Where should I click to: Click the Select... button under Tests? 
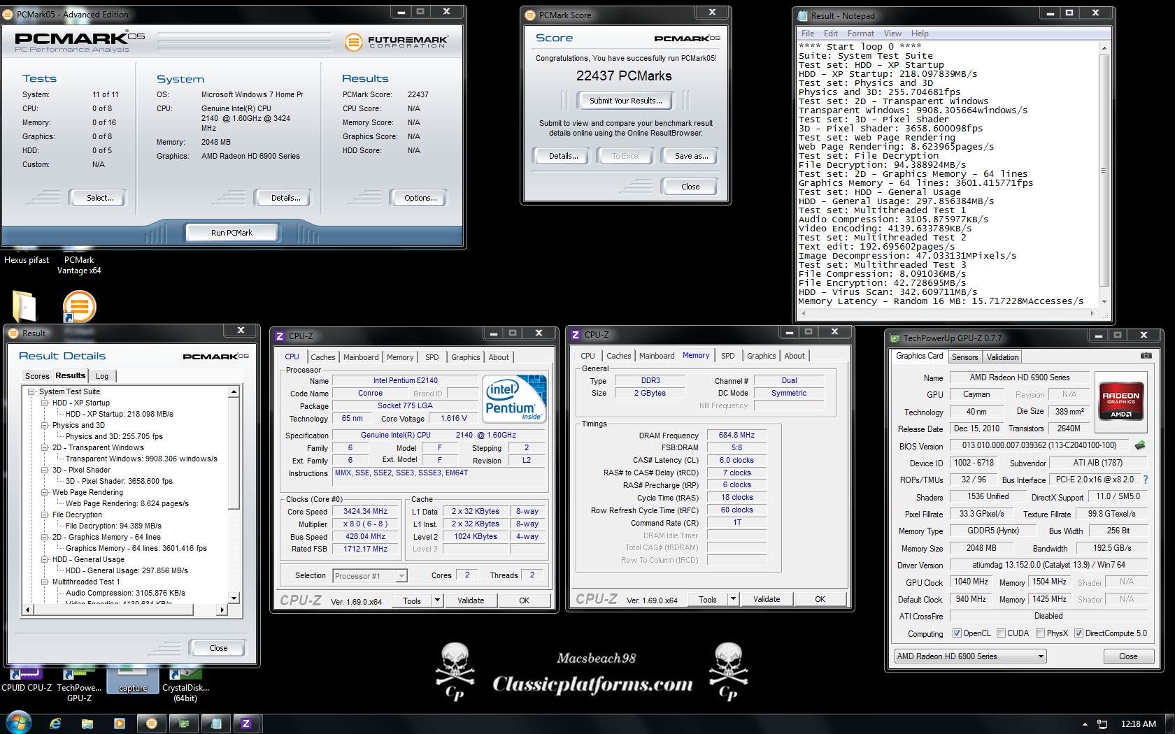(99, 198)
